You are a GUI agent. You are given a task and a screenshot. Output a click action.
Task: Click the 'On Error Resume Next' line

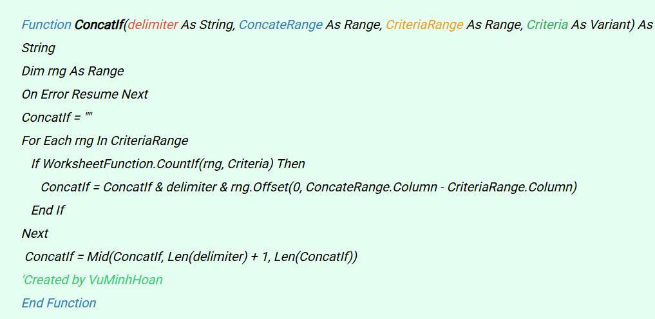(x=85, y=94)
